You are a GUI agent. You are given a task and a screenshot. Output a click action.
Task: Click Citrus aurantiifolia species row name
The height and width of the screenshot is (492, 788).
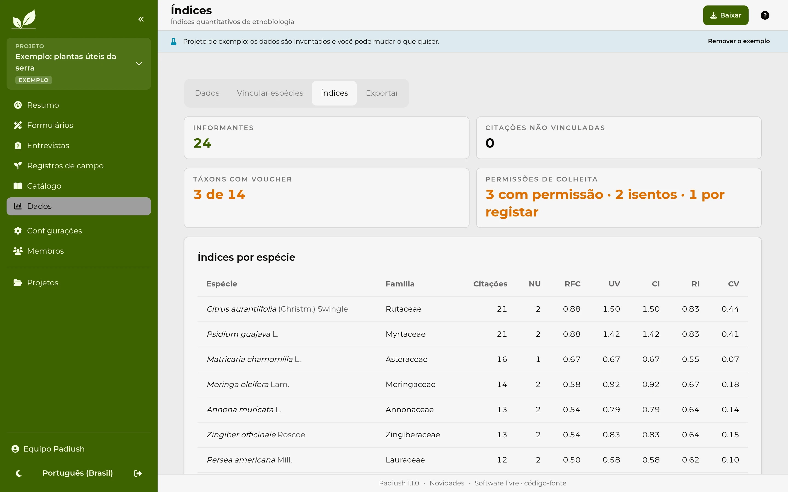click(x=277, y=309)
